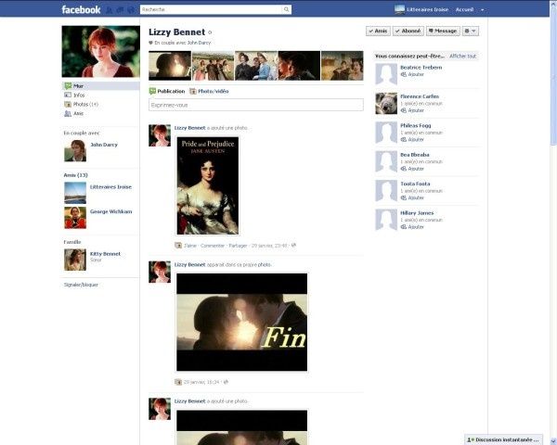The height and width of the screenshot is (445, 557).
Task: Open Lizzy Bennet's profile picture
Action: (100, 52)
